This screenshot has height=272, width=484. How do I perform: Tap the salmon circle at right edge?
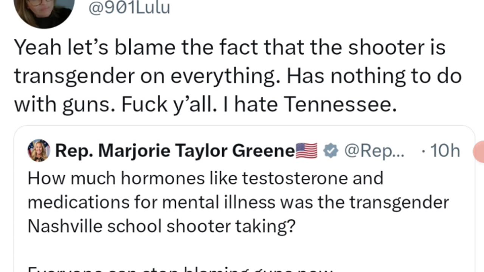pyautogui.click(x=479, y=151)
